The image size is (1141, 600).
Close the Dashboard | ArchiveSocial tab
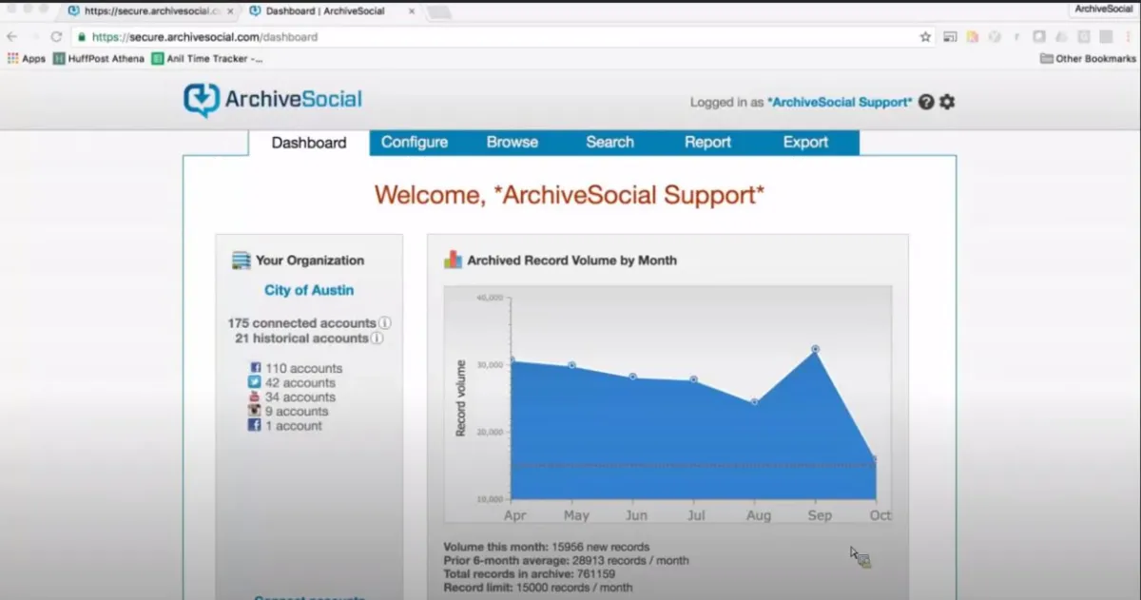point(412,11)
